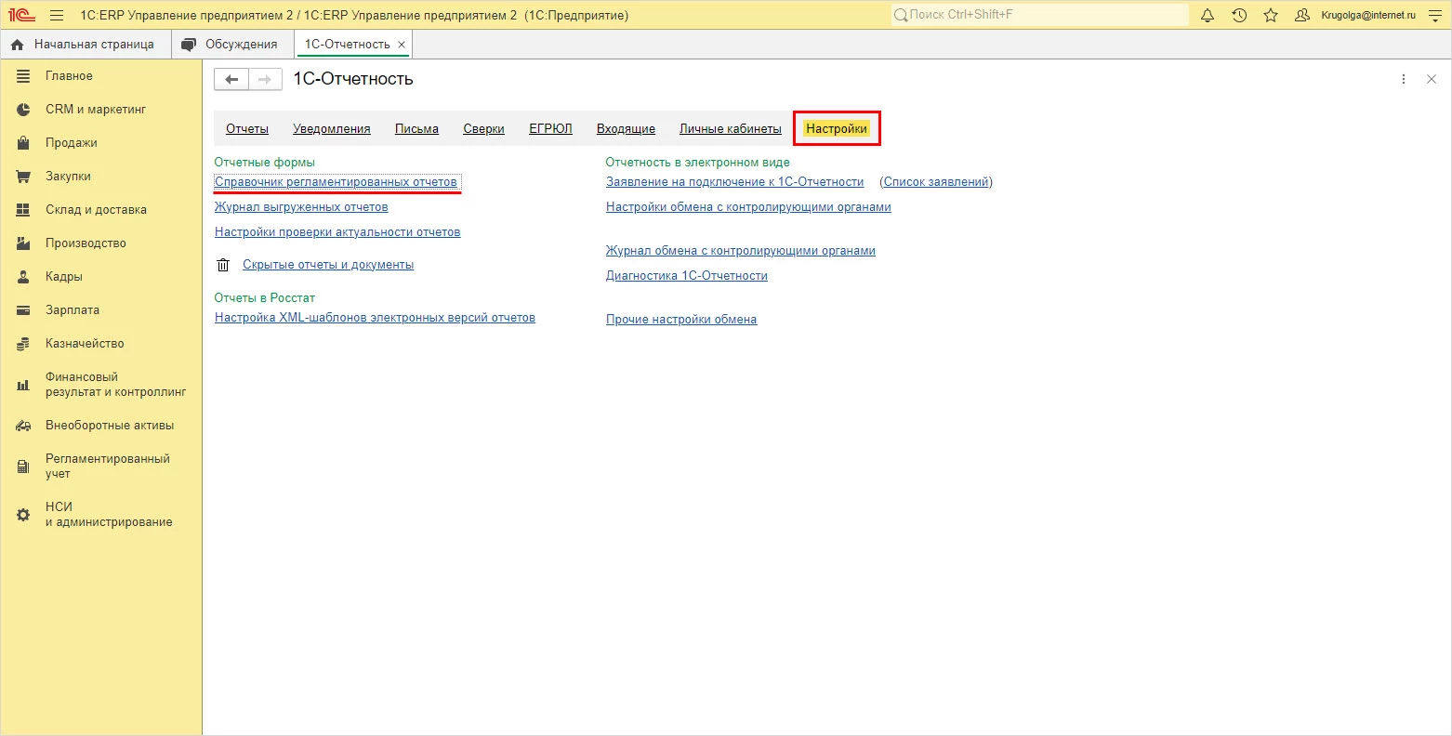Viewport: 1452px width, 736px height.
Task: Open the Уведомления tab
Action: [332, 129]
